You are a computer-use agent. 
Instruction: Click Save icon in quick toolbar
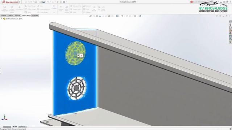coord(36,2)
